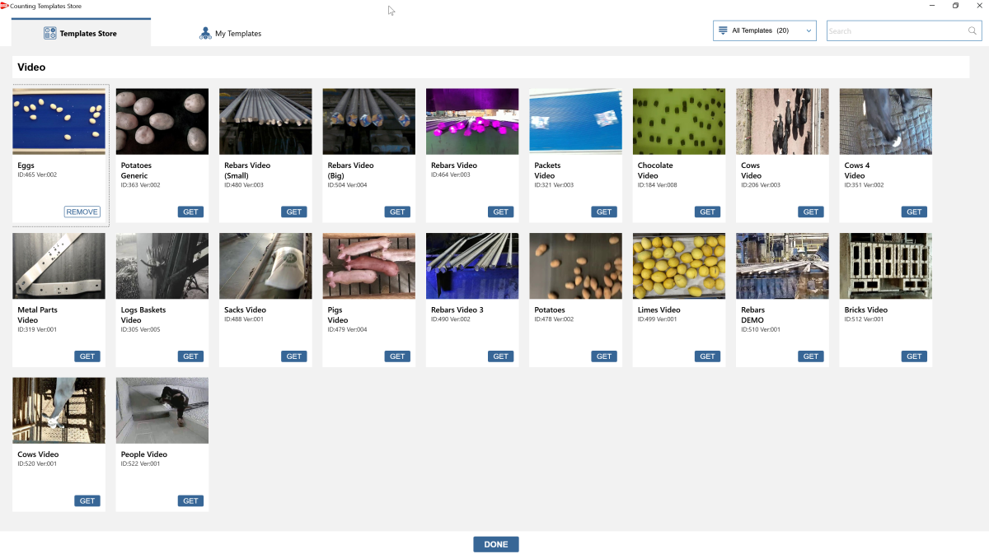The height and width of the screenshot is (554, 989).
Task: Open the Cows 4 Video thumbnail
Action: (886, 121)
